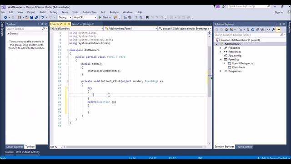Image resolution: width=291 pixels, height=164 pixels.
Task: Click the Home icon in Solution Explorer
Action: (226, 30)
